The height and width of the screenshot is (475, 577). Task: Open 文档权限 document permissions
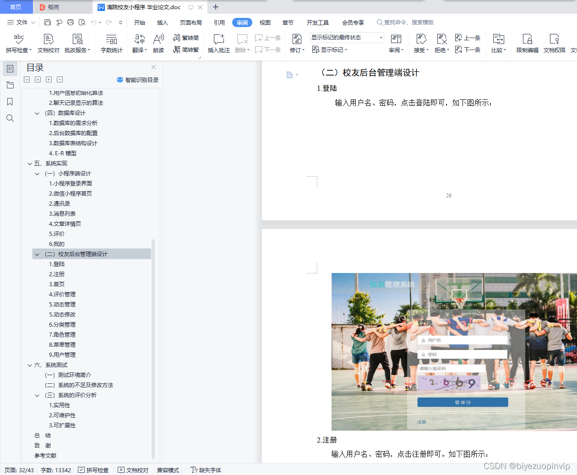554,44
